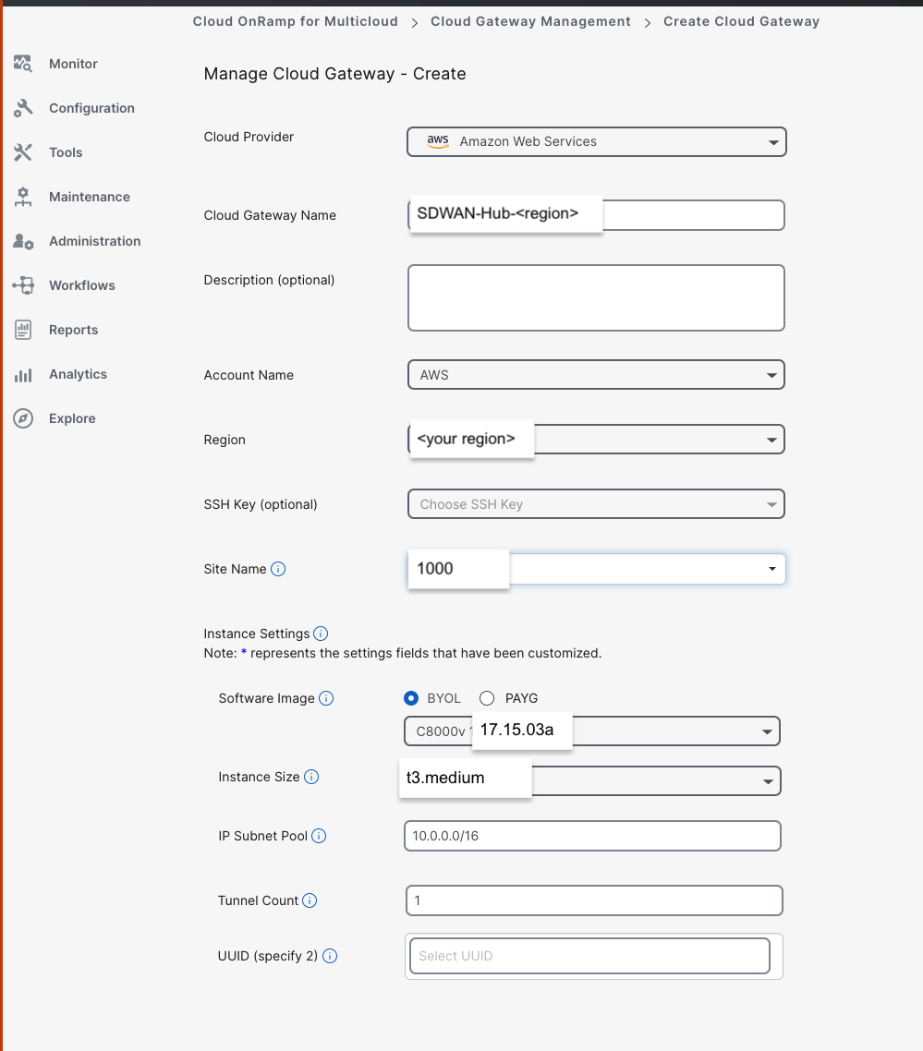Click the Administration user-gear icon
This screenshot has height=1051, width=923.
click(23, 241)
